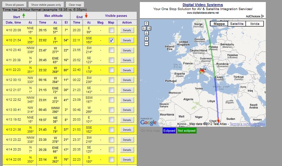Click the Mag column header
This screenshot has width=282, height=166.
point(100,23)
